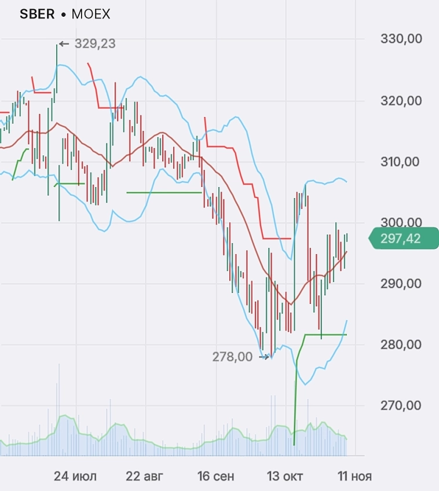Click the 290,00 price axis label
The height and width of the screenshot is (491, 439).
point(401,284)
